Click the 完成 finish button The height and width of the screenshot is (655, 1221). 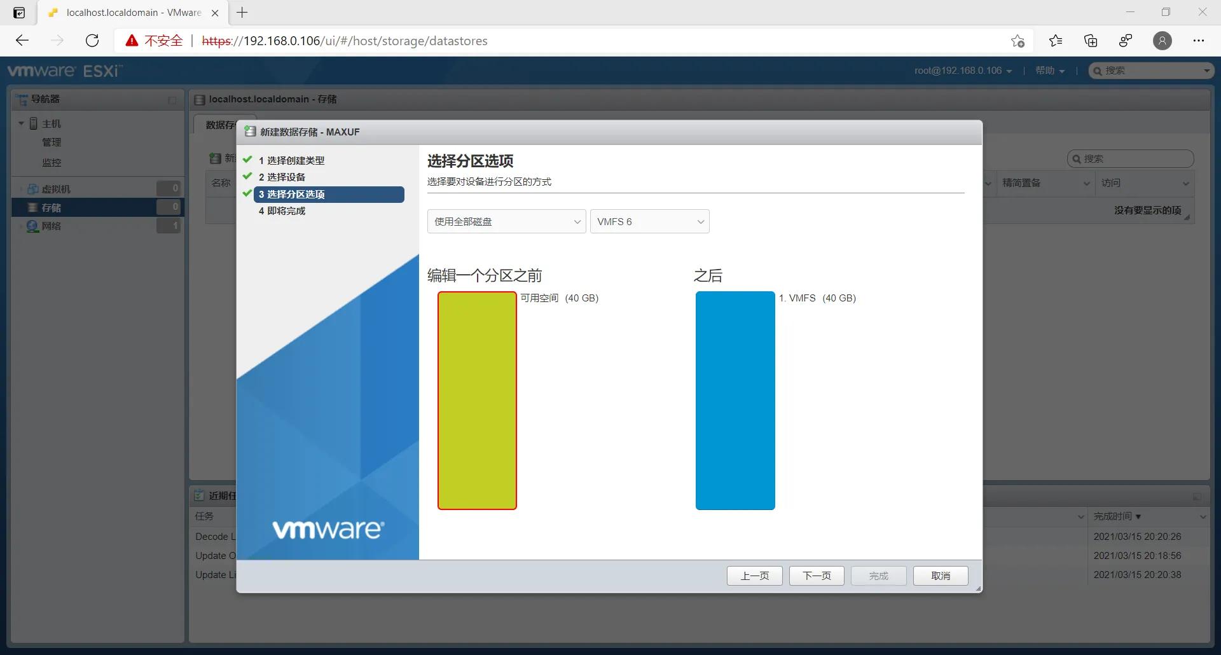click(x=879, y=576)
